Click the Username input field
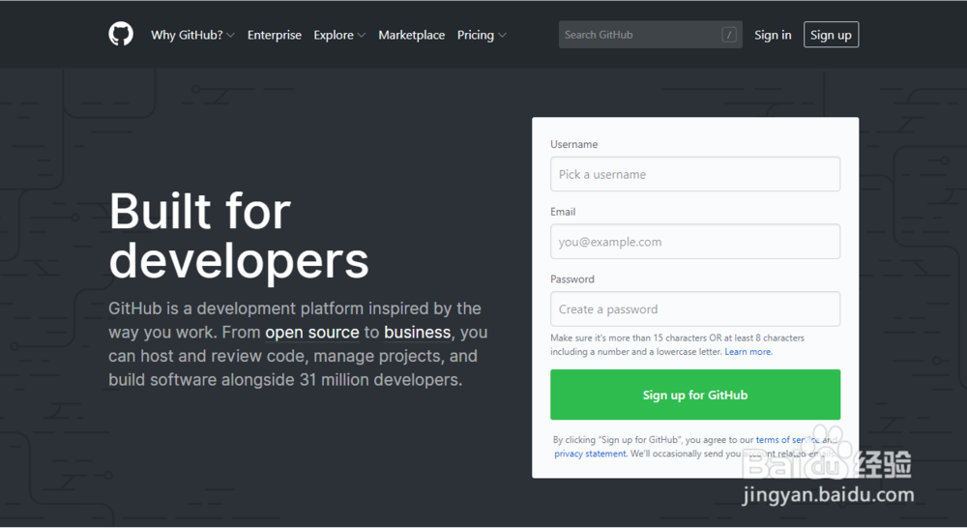967x528 pixels. [695, 174]
